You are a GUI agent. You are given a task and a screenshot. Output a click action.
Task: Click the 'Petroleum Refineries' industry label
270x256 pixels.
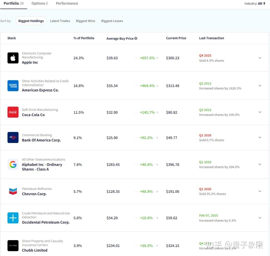(37, 189)
